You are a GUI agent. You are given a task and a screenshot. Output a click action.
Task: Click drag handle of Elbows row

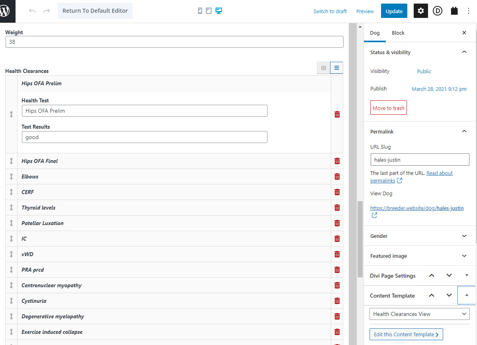pyautogui.click(x=11, y=176)
